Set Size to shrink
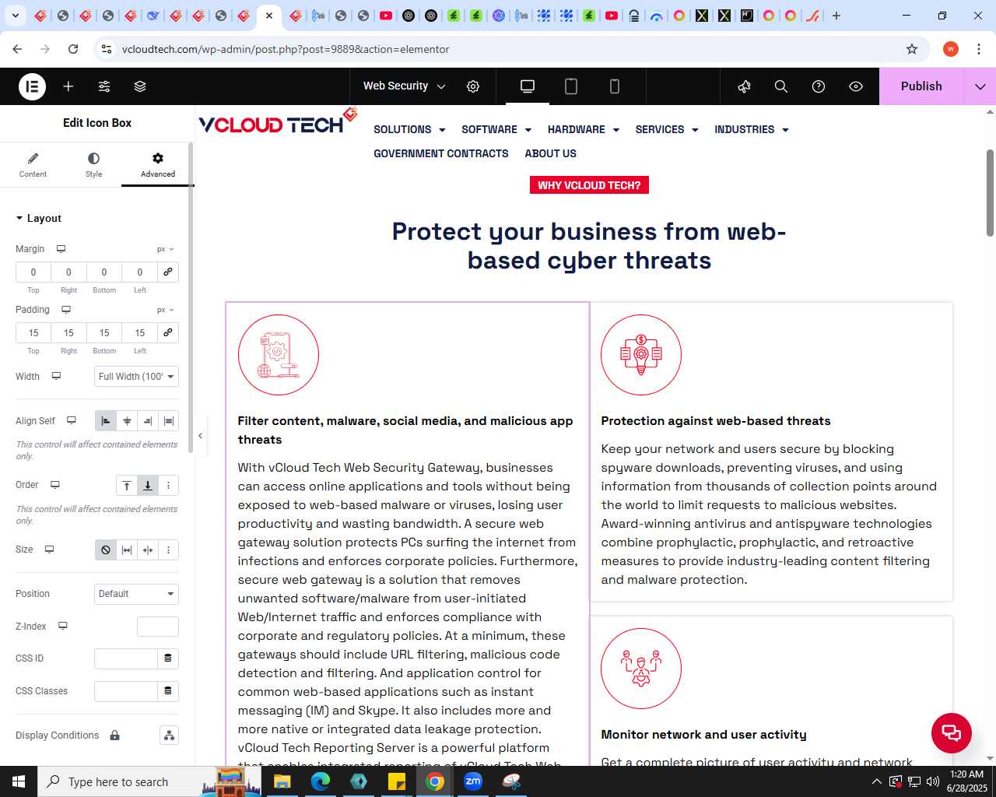996x797 pixels. click(148, 550)
